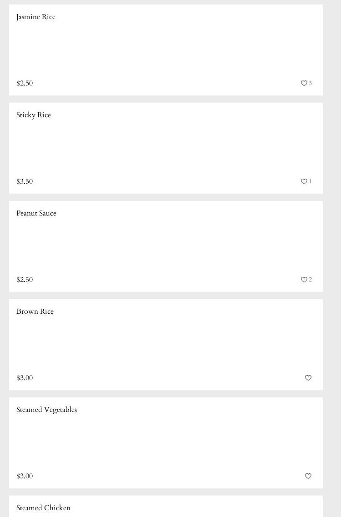341x517 pixels.
Task: Click the $2.50 price on Jasmine Rice
Action: [x=25, y=83]
